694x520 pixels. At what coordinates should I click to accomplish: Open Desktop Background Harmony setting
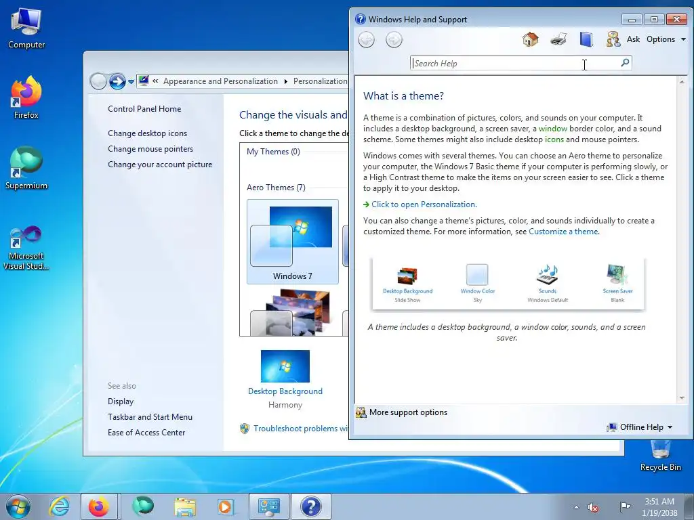[x=285, y=379]
